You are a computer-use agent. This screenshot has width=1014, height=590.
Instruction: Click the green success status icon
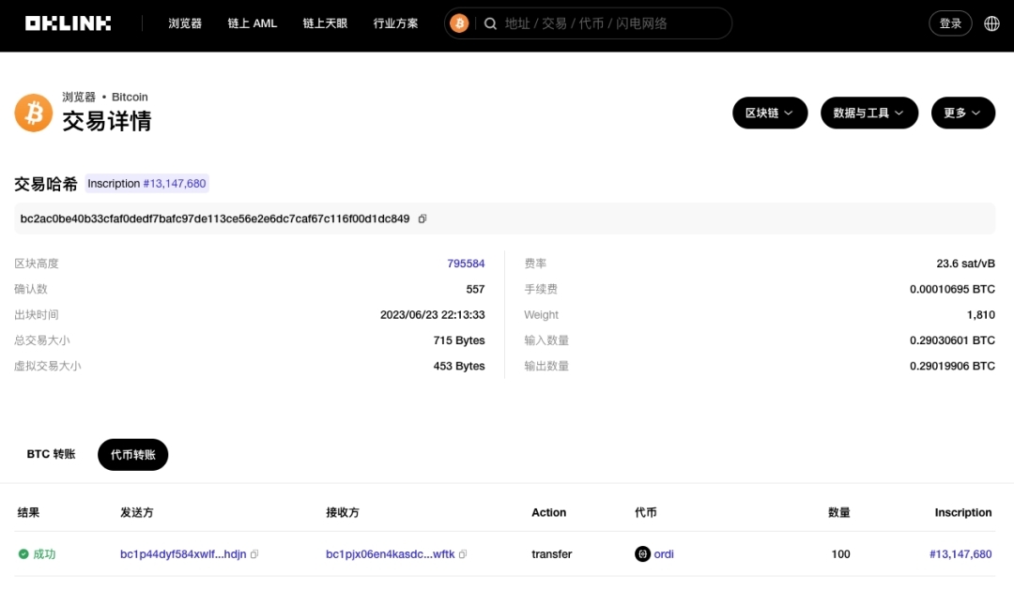(22, 554)
